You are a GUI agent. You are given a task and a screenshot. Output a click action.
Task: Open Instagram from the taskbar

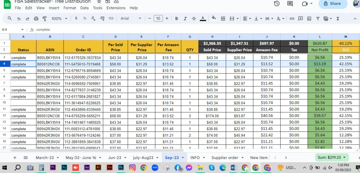pyautogui.click(x=132, y=168)
